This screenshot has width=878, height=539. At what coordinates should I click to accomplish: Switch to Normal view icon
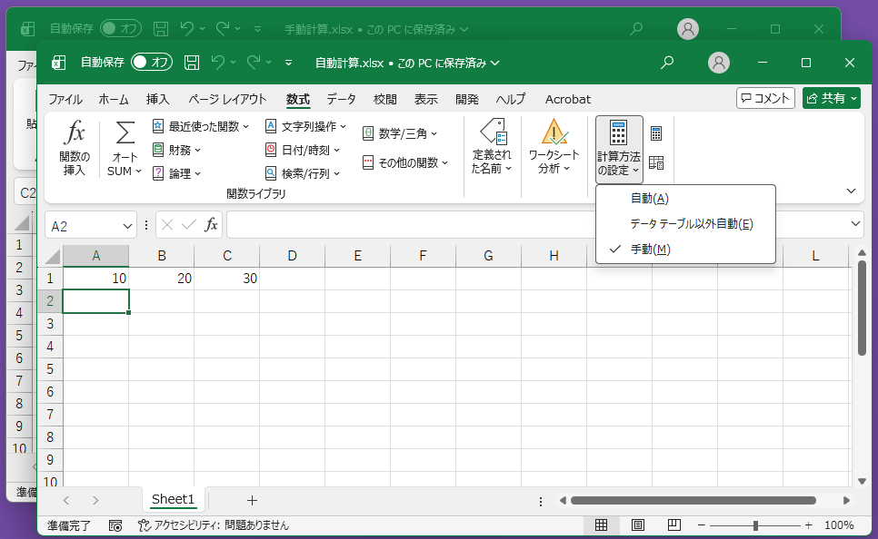tap(602, 525)
